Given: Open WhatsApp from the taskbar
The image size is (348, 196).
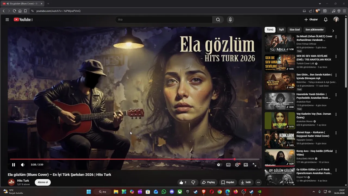Looking at the screenshot, I should click(x=164, y=192).
